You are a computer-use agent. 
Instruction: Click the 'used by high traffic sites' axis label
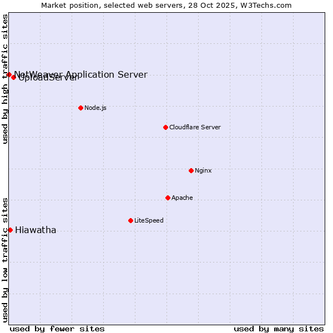(5, 79)
